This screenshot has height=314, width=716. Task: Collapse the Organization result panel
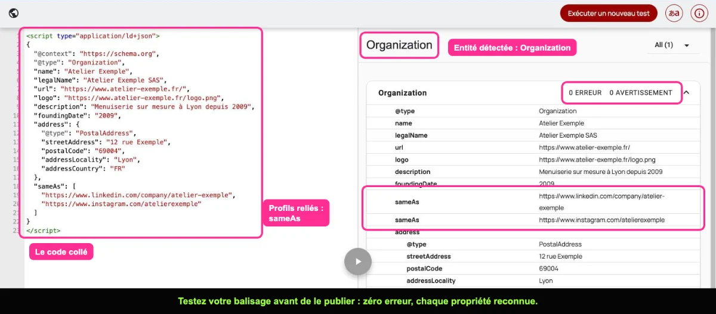coord(686,93)
